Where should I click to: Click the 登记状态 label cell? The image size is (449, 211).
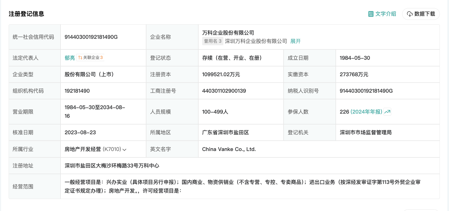pos(172,58)
